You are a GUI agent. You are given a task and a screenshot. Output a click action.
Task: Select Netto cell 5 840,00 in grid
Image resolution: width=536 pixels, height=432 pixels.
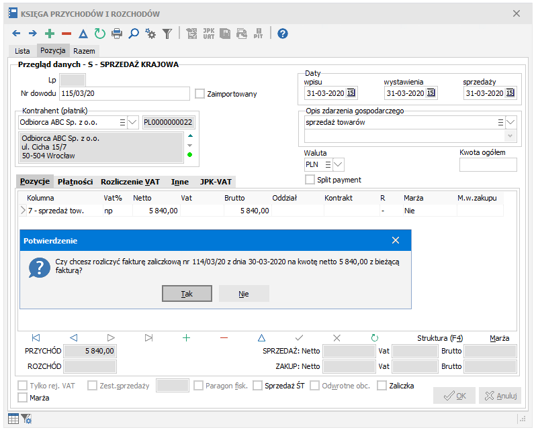point(156,211)
